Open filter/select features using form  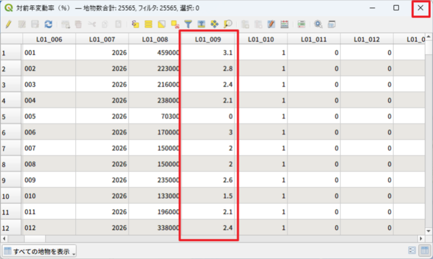pyautogui.click(x=188, y=24)
